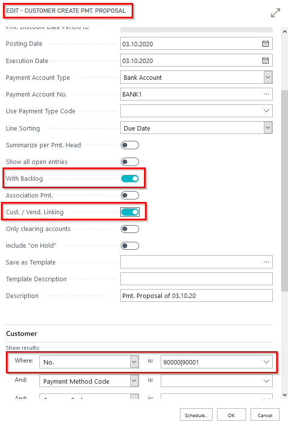Open the Use Payment Type Code lookup
288x428 pixels.
point(266,111)
